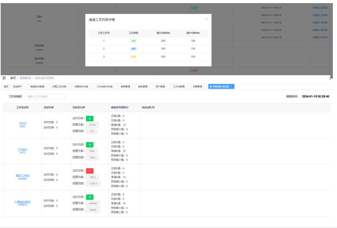
Task: Switch to the 首页 tab
Action: (6, 87)
